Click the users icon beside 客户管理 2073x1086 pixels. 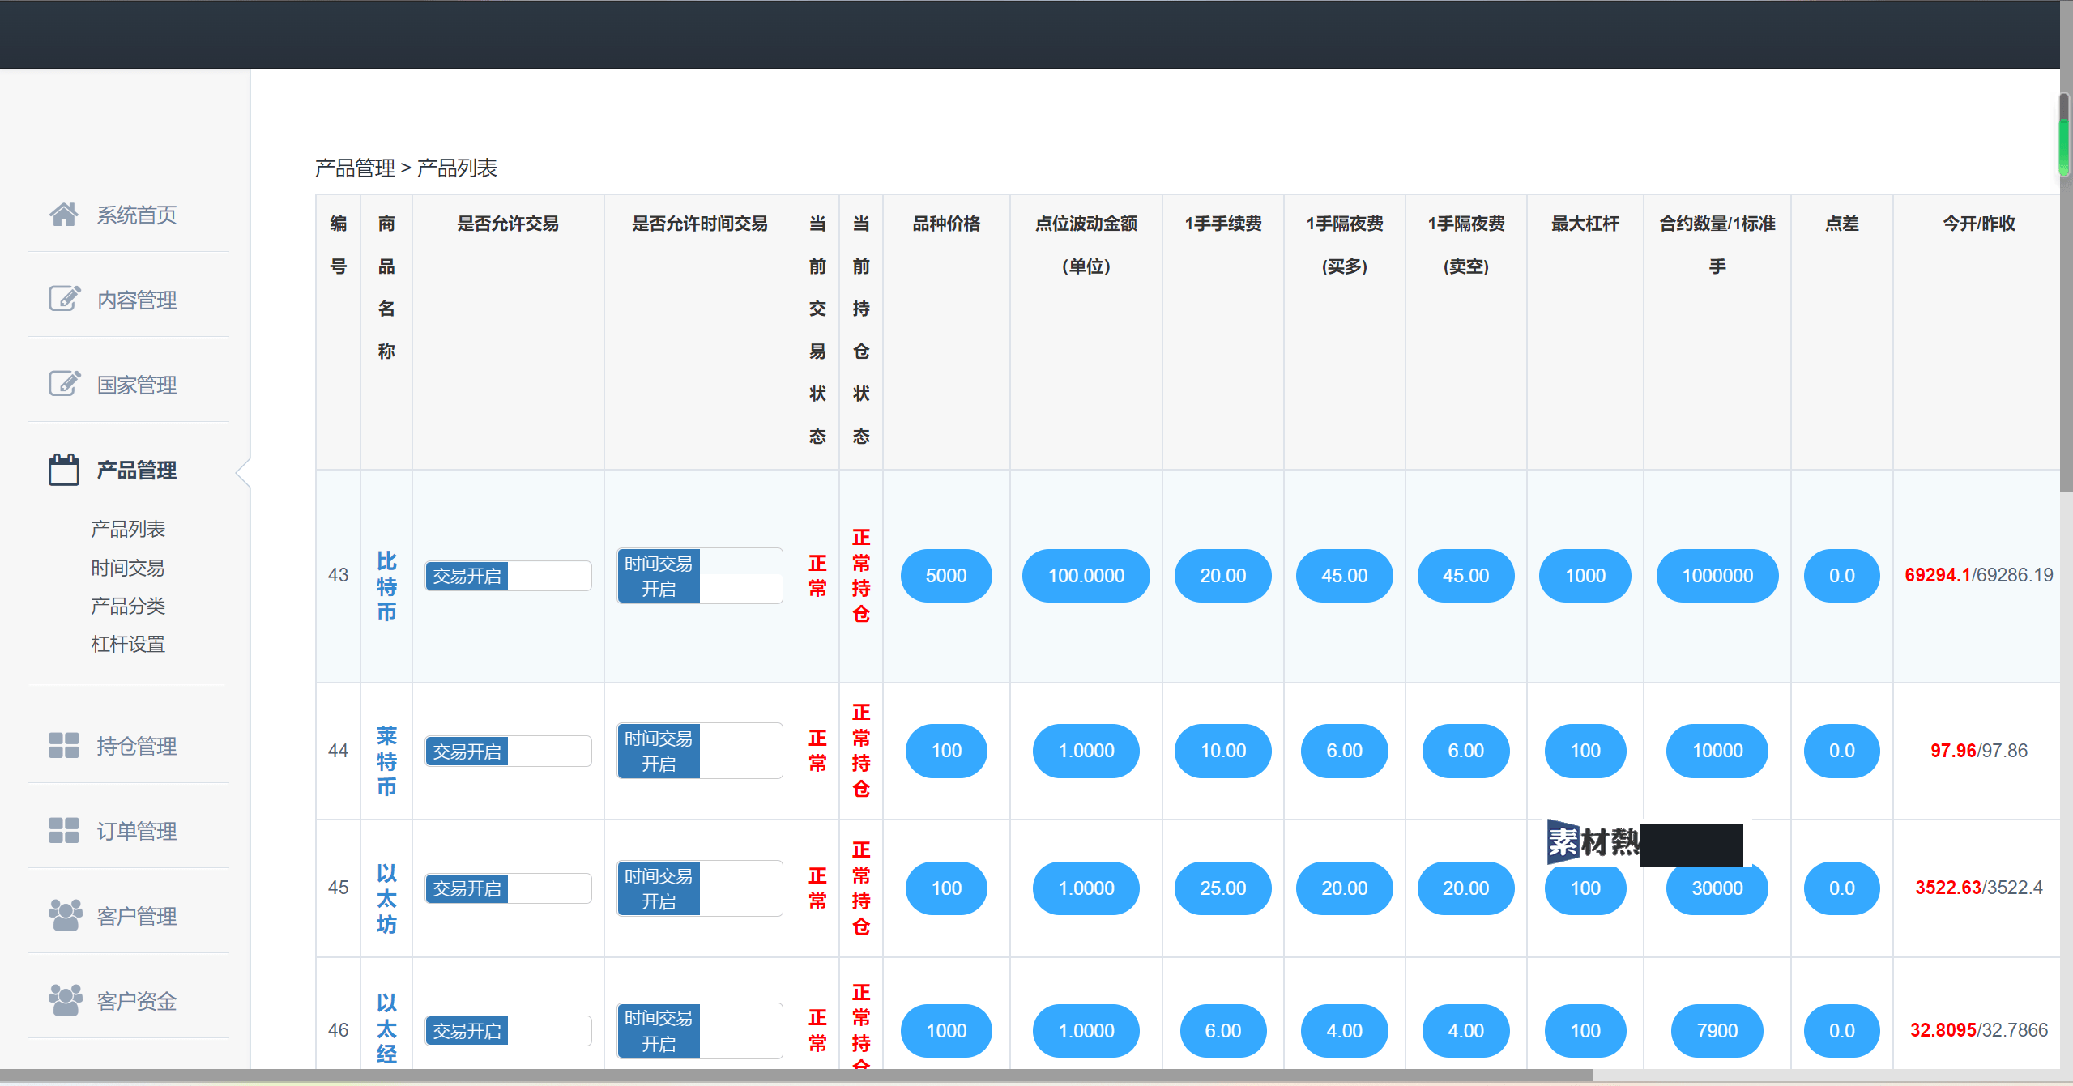click(x=66, y=915)
